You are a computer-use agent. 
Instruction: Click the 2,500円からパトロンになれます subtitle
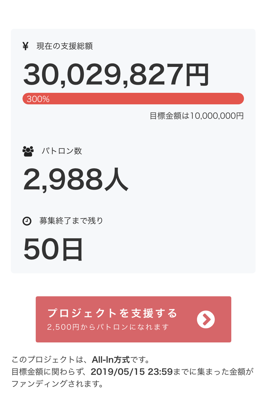coord(108,327)
